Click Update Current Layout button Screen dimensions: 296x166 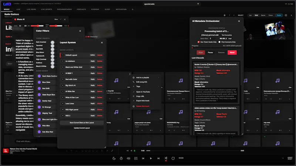click(82, 128)
